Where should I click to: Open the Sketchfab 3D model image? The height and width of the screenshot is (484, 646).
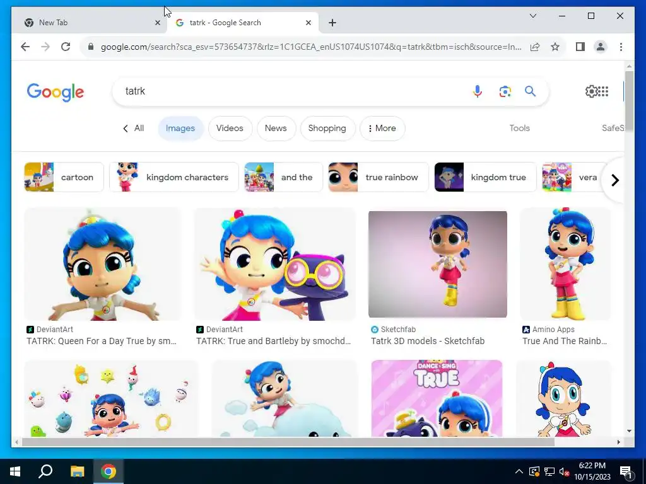click(438, 264)
